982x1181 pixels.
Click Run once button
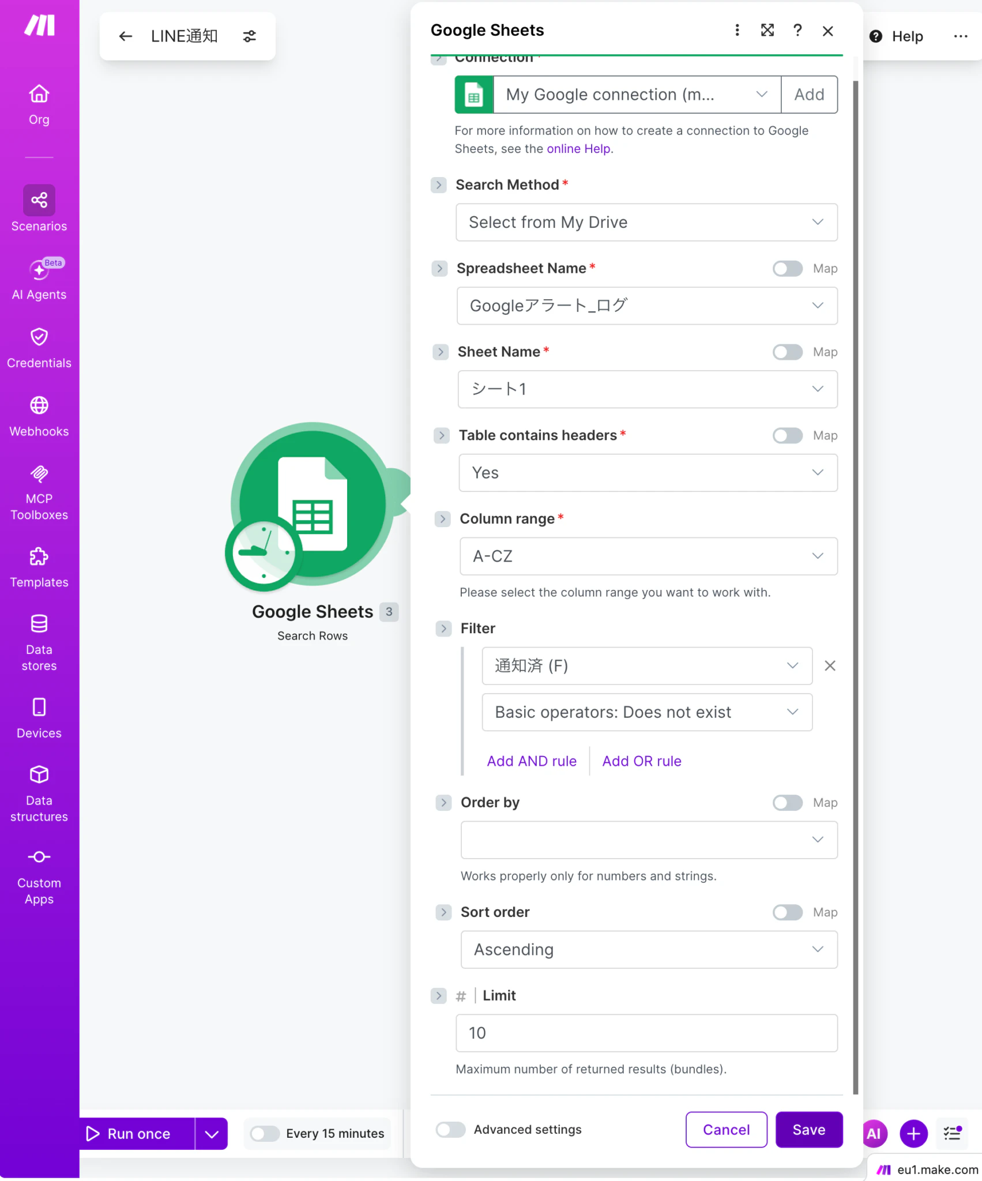(137, 1134)
